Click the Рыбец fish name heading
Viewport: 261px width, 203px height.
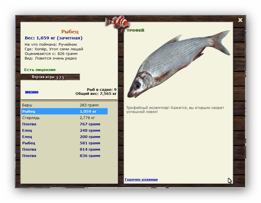click(70, 31)
